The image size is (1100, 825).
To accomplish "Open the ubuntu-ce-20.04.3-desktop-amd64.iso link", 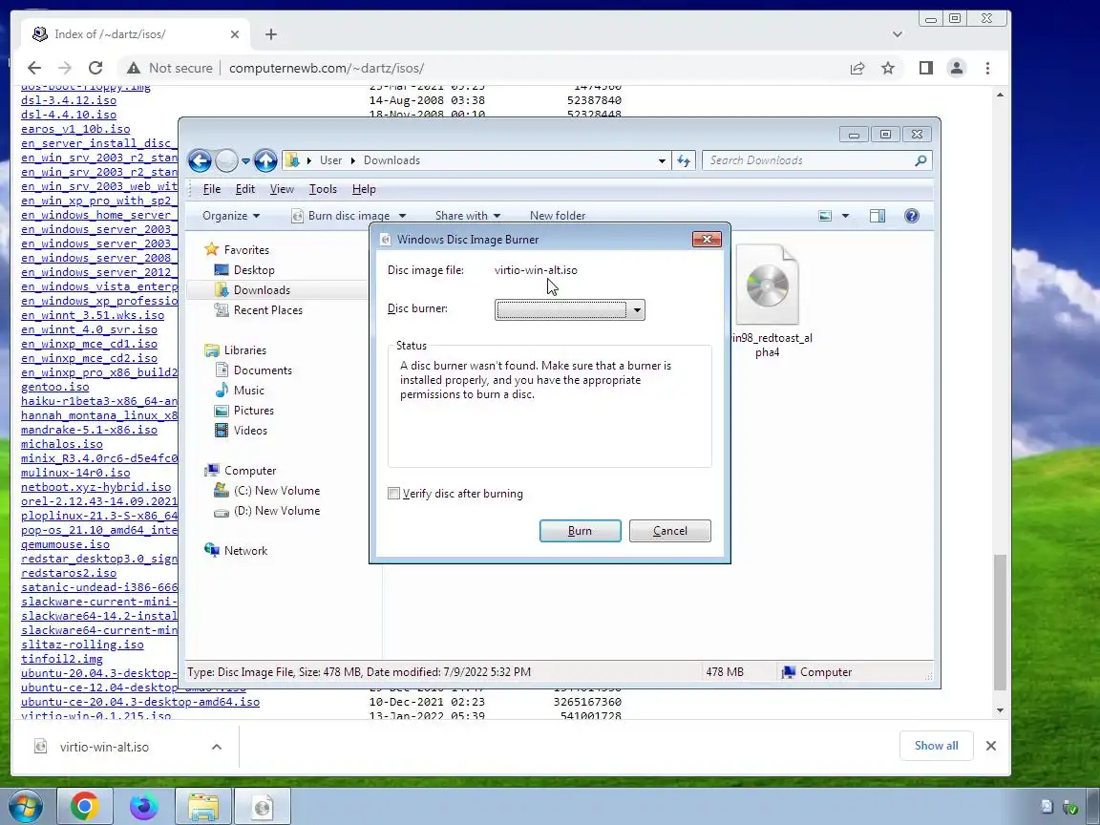I will (140, 702).
